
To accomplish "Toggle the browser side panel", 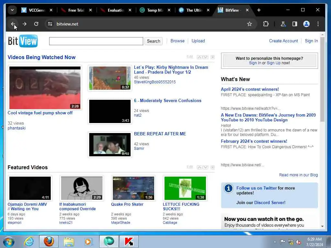I will 295,24.
